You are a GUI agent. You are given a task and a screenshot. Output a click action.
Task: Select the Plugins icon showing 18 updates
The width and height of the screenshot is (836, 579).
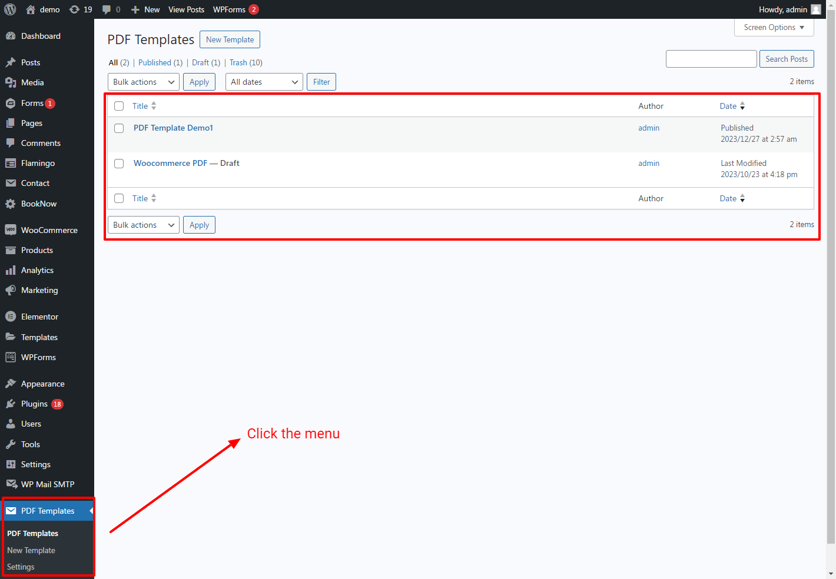[x=12, y=404]
